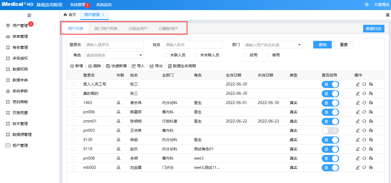Click edit pencil icon for user 1465
This screenshot has width=391, height=183.
coord(358,103)
